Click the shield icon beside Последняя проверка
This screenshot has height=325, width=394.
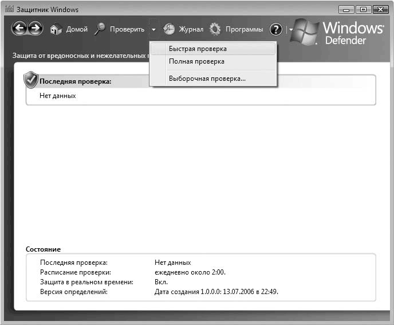pos(31,80)
